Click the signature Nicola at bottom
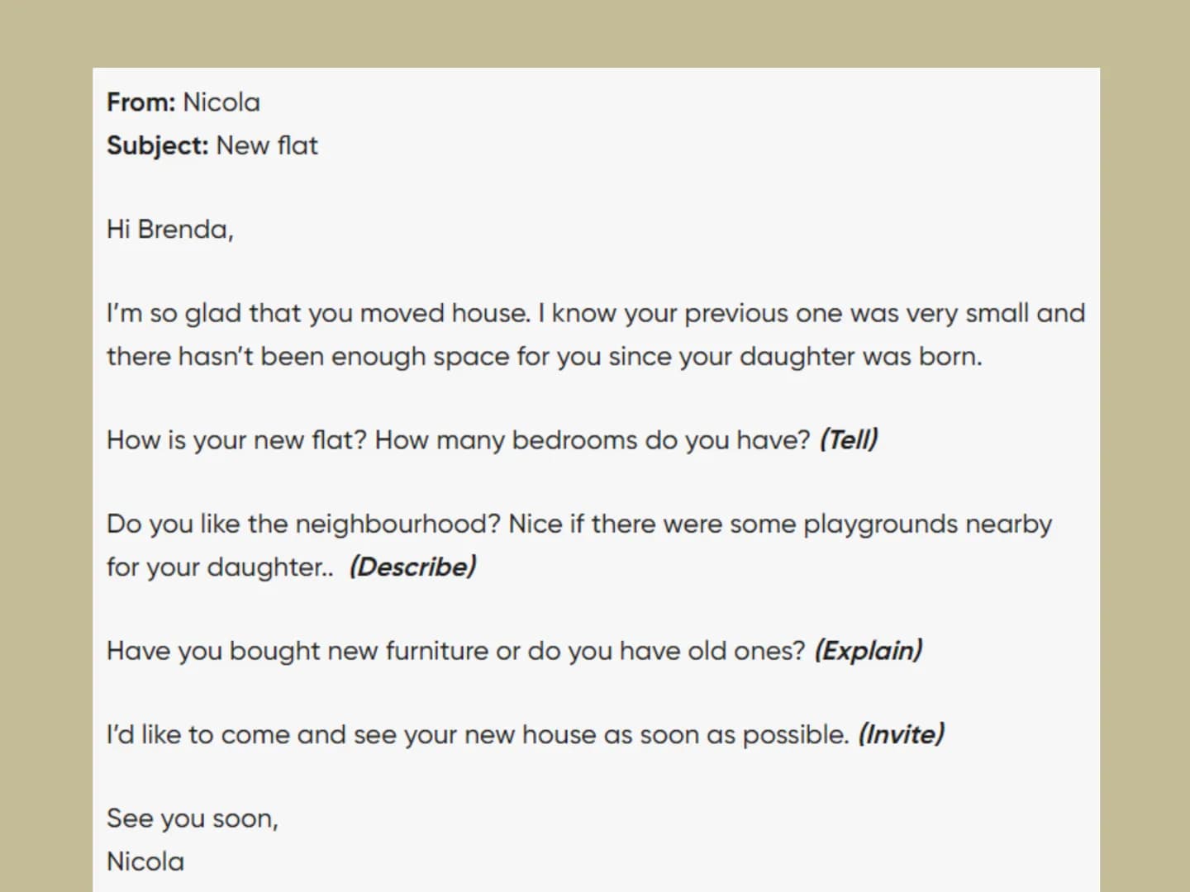1190x892 pixels. coord(145,861)
